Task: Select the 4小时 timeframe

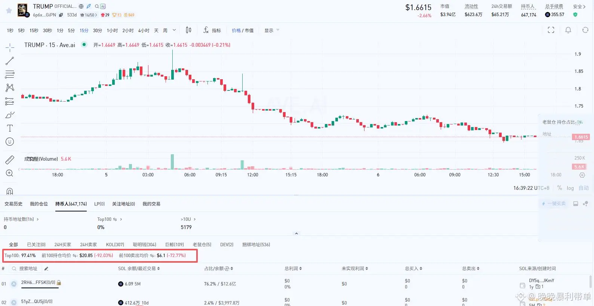Action: coord(144,31)
